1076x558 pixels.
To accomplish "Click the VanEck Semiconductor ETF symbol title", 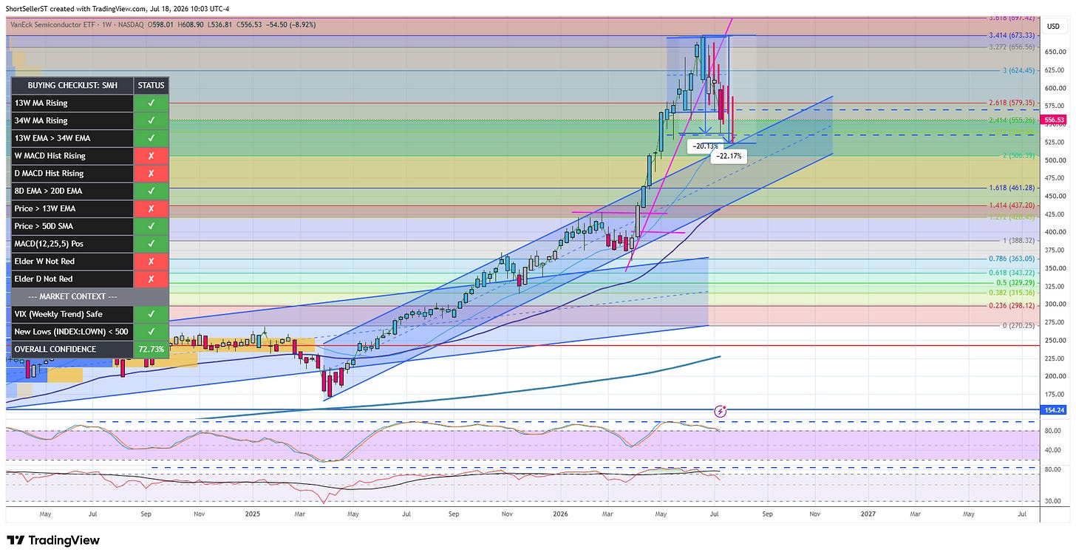I will point(53,24).
